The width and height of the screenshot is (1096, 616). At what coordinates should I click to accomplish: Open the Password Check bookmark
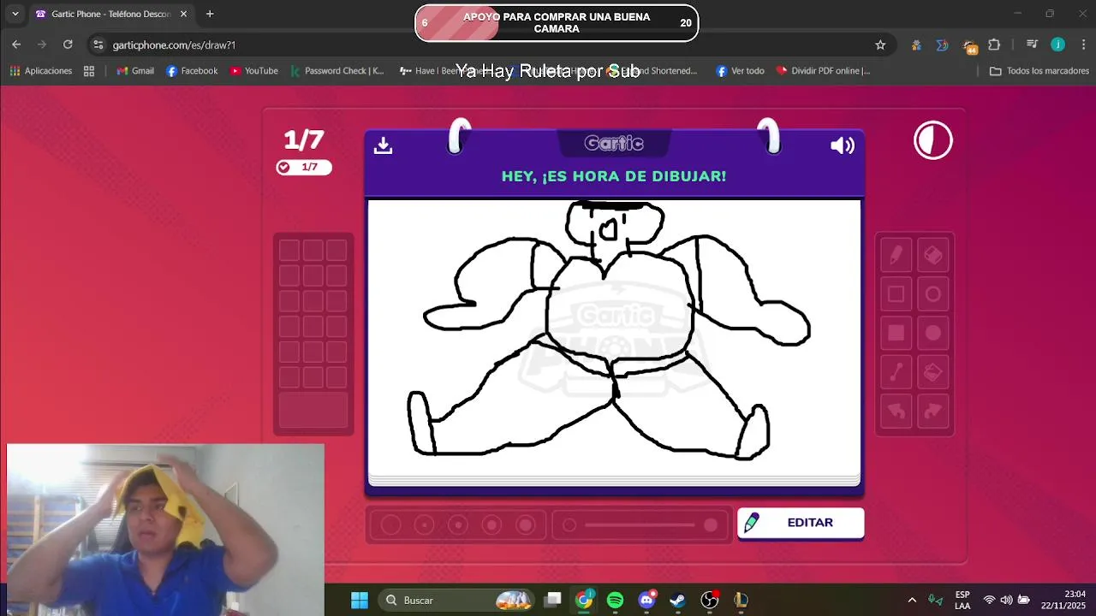[x=337, y=71]
